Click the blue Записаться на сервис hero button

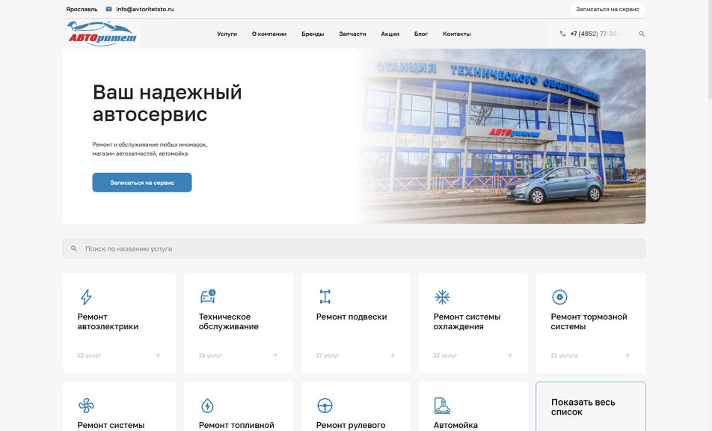point(142,183)
